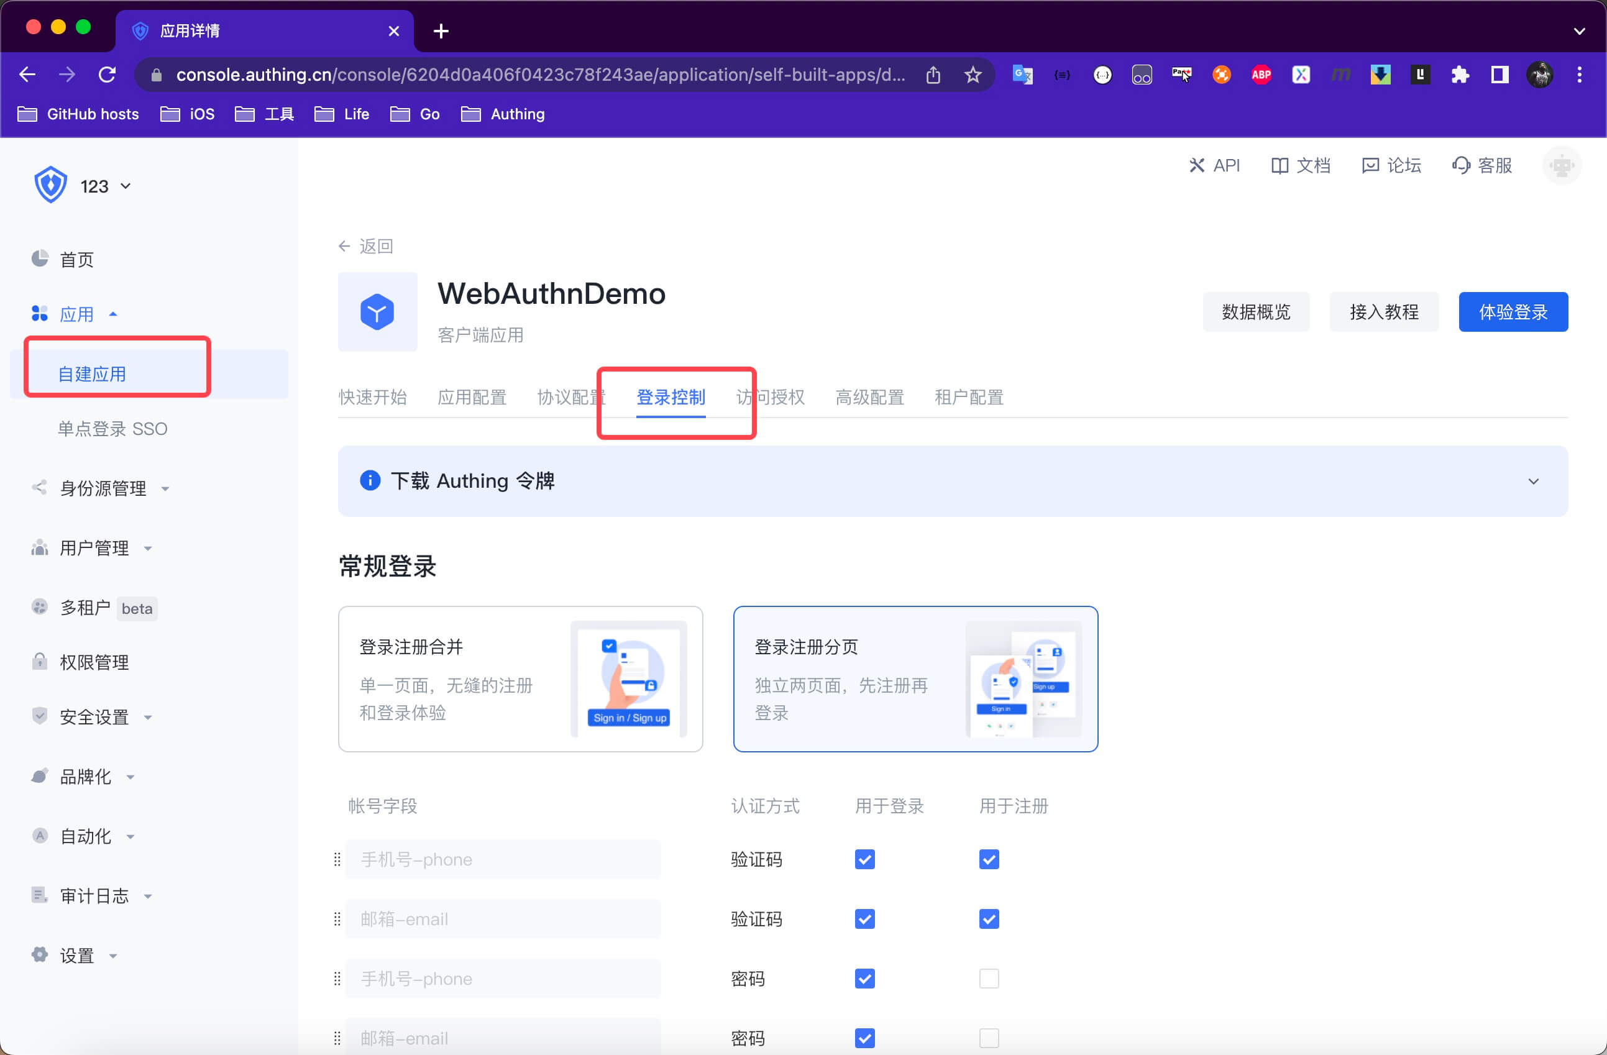Uncheck 用于注册 for email 验证码 row

coord(989,919)
